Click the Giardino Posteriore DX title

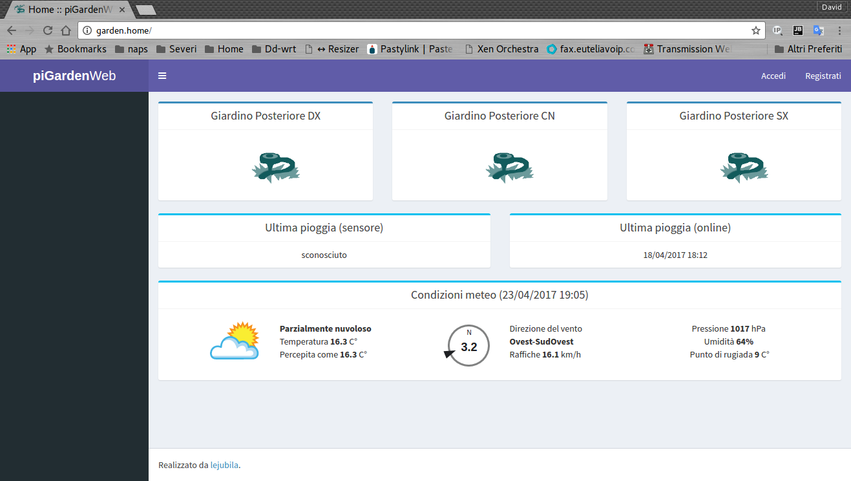[266, 116]
